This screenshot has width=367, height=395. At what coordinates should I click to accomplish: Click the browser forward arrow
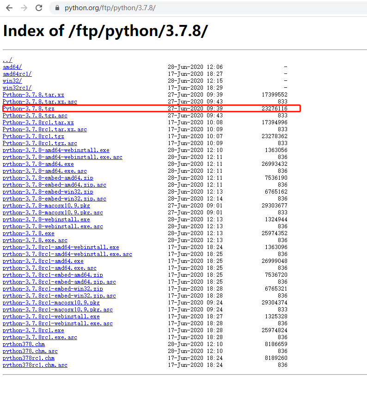coord(24,8)
